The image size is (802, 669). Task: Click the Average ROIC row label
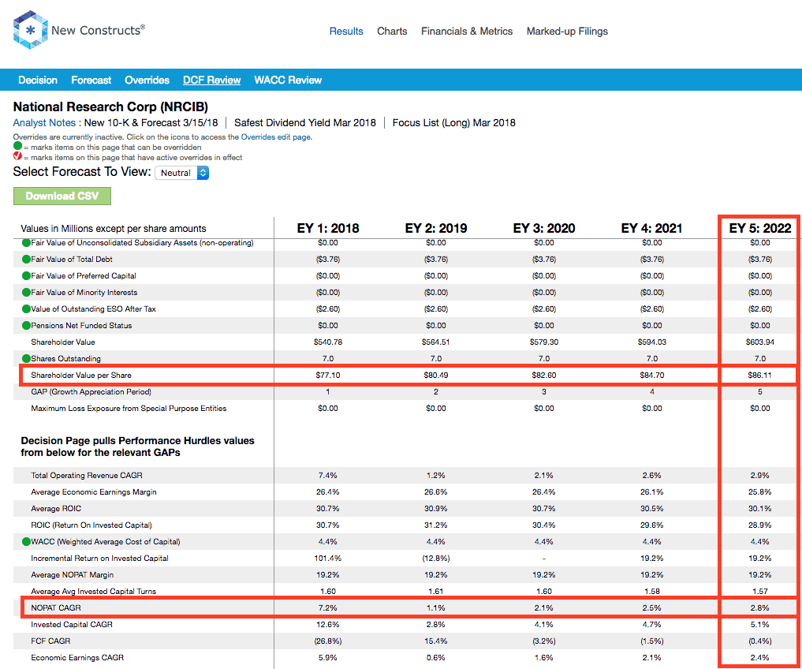point(56,509)
